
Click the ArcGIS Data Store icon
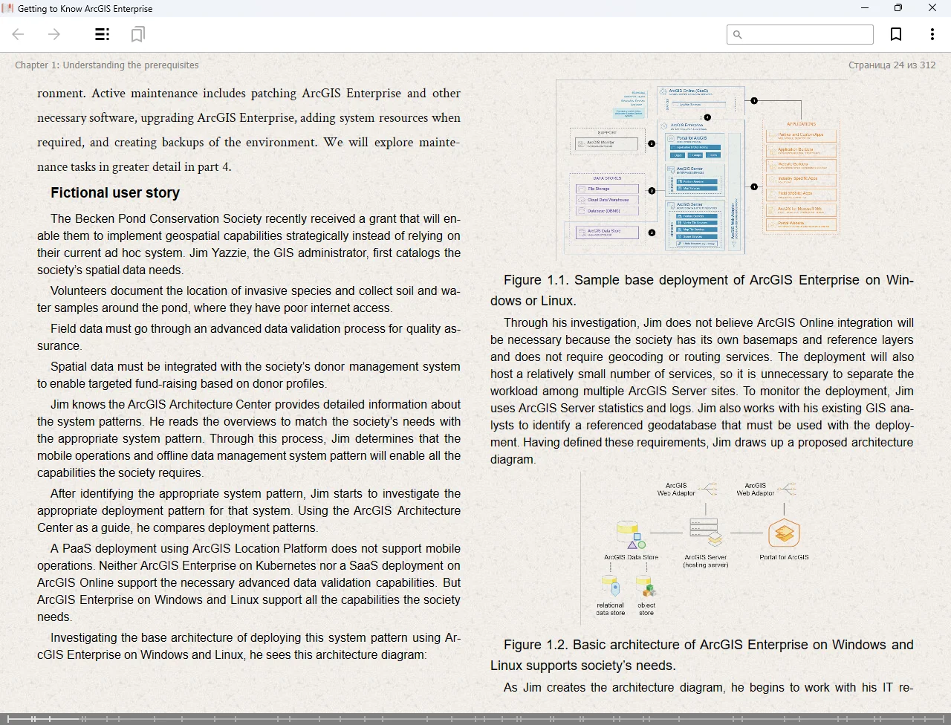[630, 534]
